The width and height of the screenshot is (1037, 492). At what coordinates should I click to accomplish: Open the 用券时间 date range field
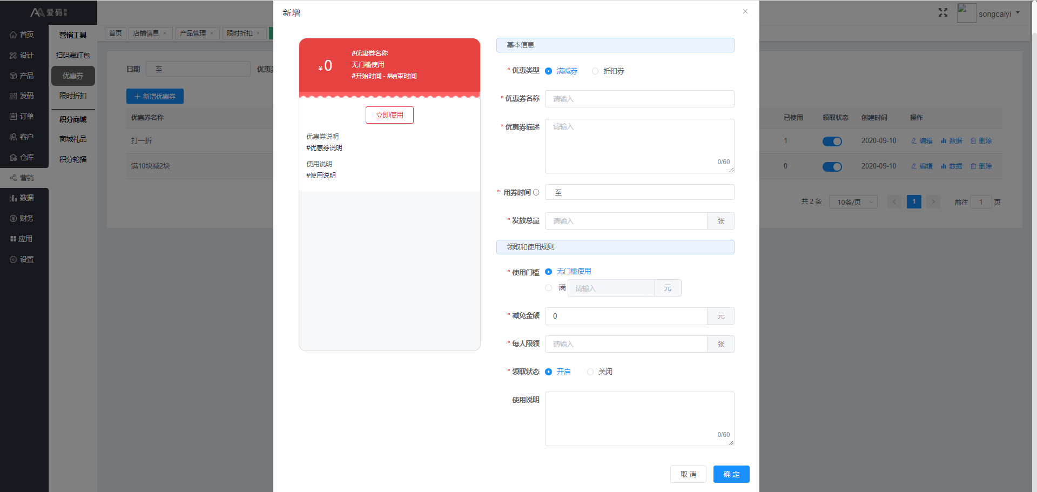coord(639,192)
